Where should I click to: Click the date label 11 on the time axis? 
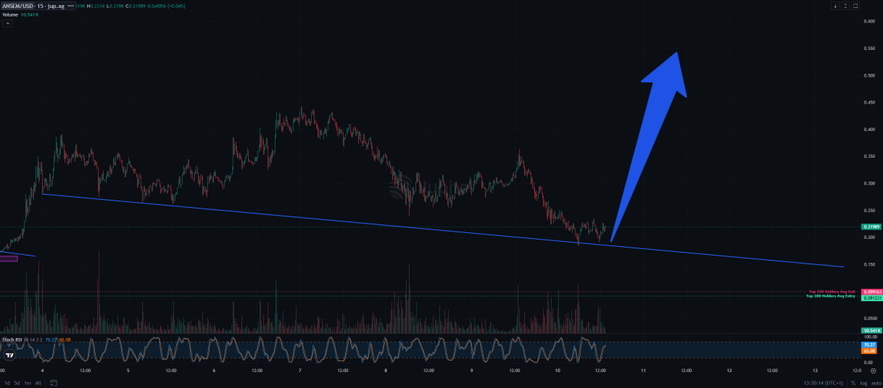click(643, 371)
